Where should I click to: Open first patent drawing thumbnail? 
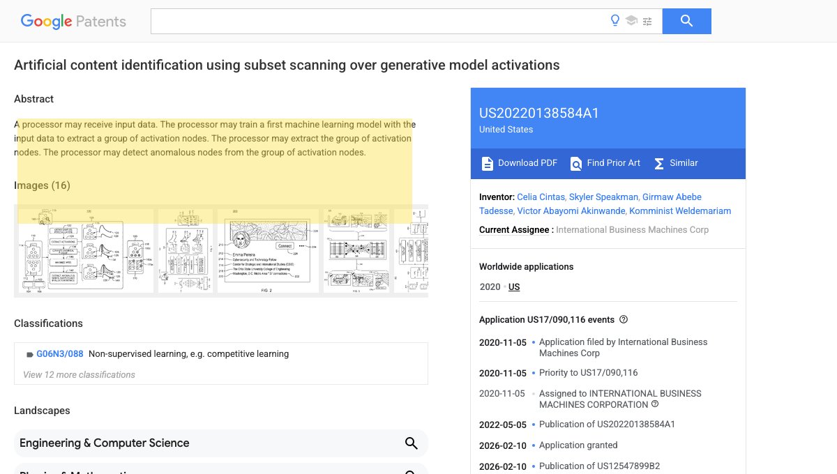tap(86, 251)
